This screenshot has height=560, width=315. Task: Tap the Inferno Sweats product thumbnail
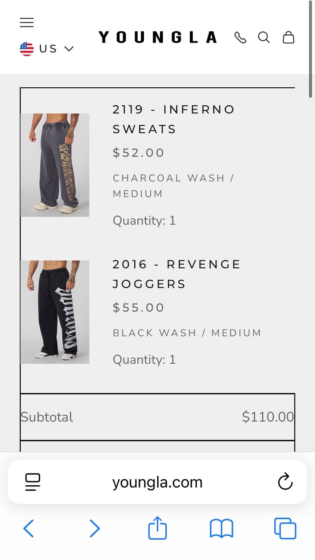(55, 165)
